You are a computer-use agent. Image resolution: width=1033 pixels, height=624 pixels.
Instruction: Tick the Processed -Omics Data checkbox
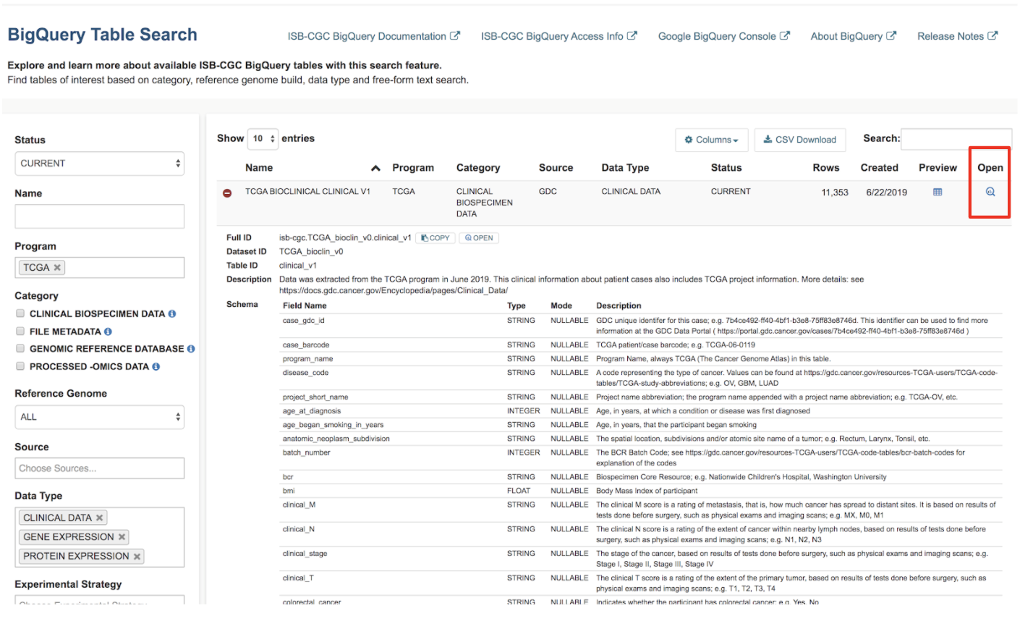point(20,366)
